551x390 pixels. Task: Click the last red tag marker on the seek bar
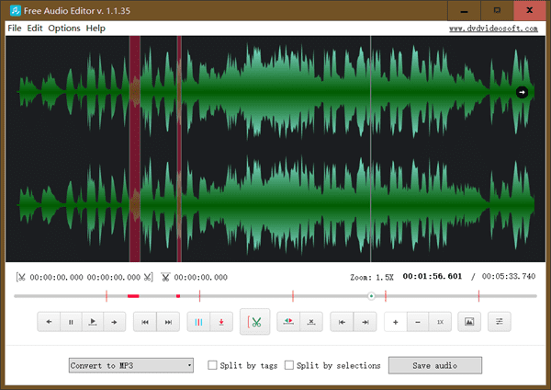click(478, 296)
